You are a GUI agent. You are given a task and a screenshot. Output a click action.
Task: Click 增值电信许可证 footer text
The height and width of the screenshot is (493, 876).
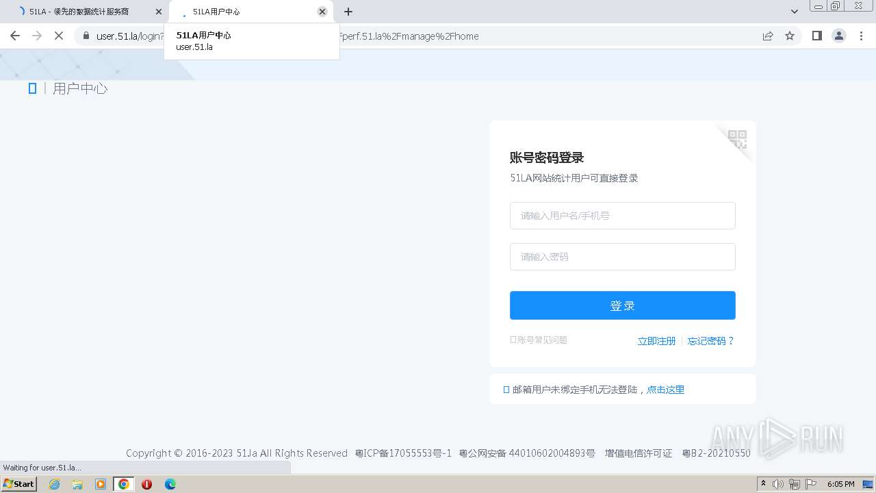click(x=639, y=453)
